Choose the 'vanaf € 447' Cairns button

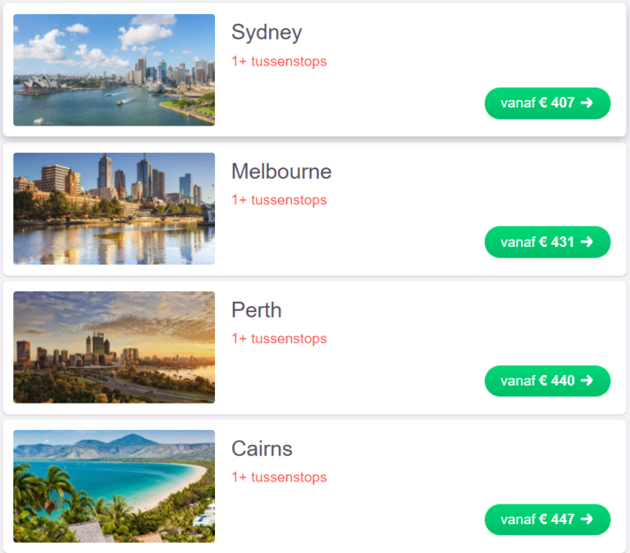547,519
